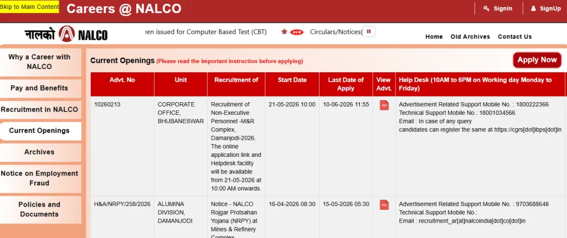Click the Careers @ NALCO header title
The image size is (567, 238).
pyautogui.click(x=123, y=9)
